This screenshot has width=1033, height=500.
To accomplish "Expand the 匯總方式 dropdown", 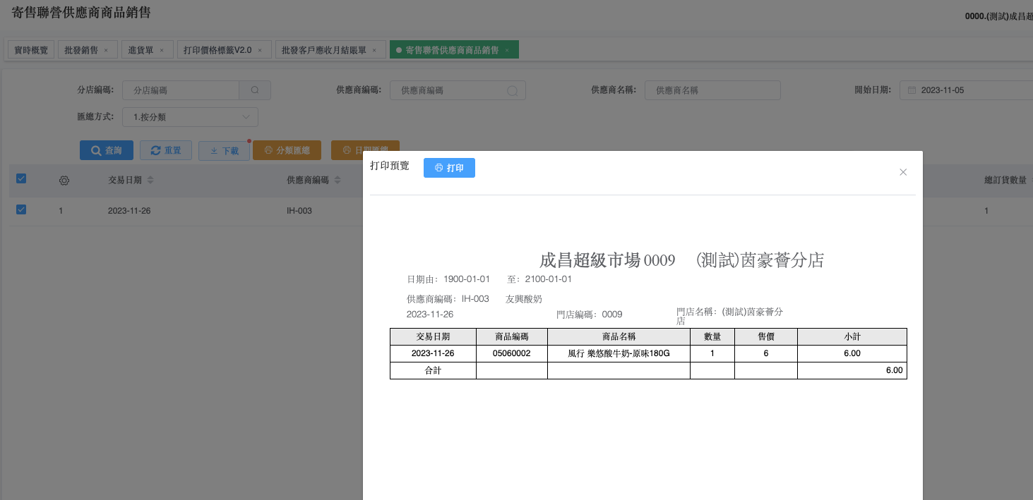I will click(190, 117).
